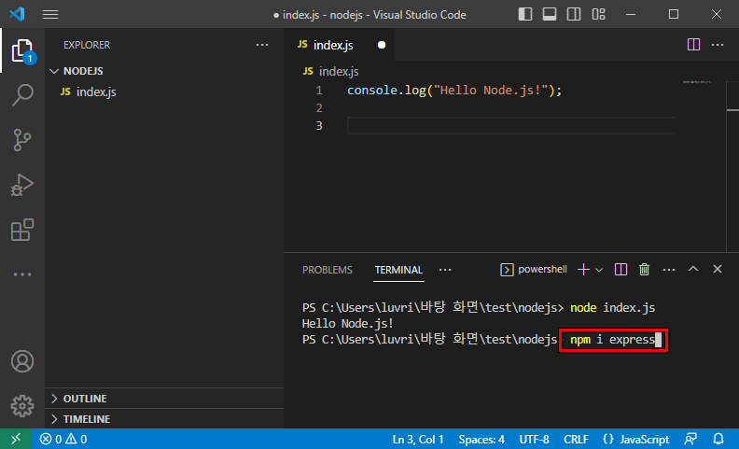The width and height of the screenshot is (739, 449).
Task: Click the 'Hello Node.js!' terminal output
Action: (x=348, y=324)
